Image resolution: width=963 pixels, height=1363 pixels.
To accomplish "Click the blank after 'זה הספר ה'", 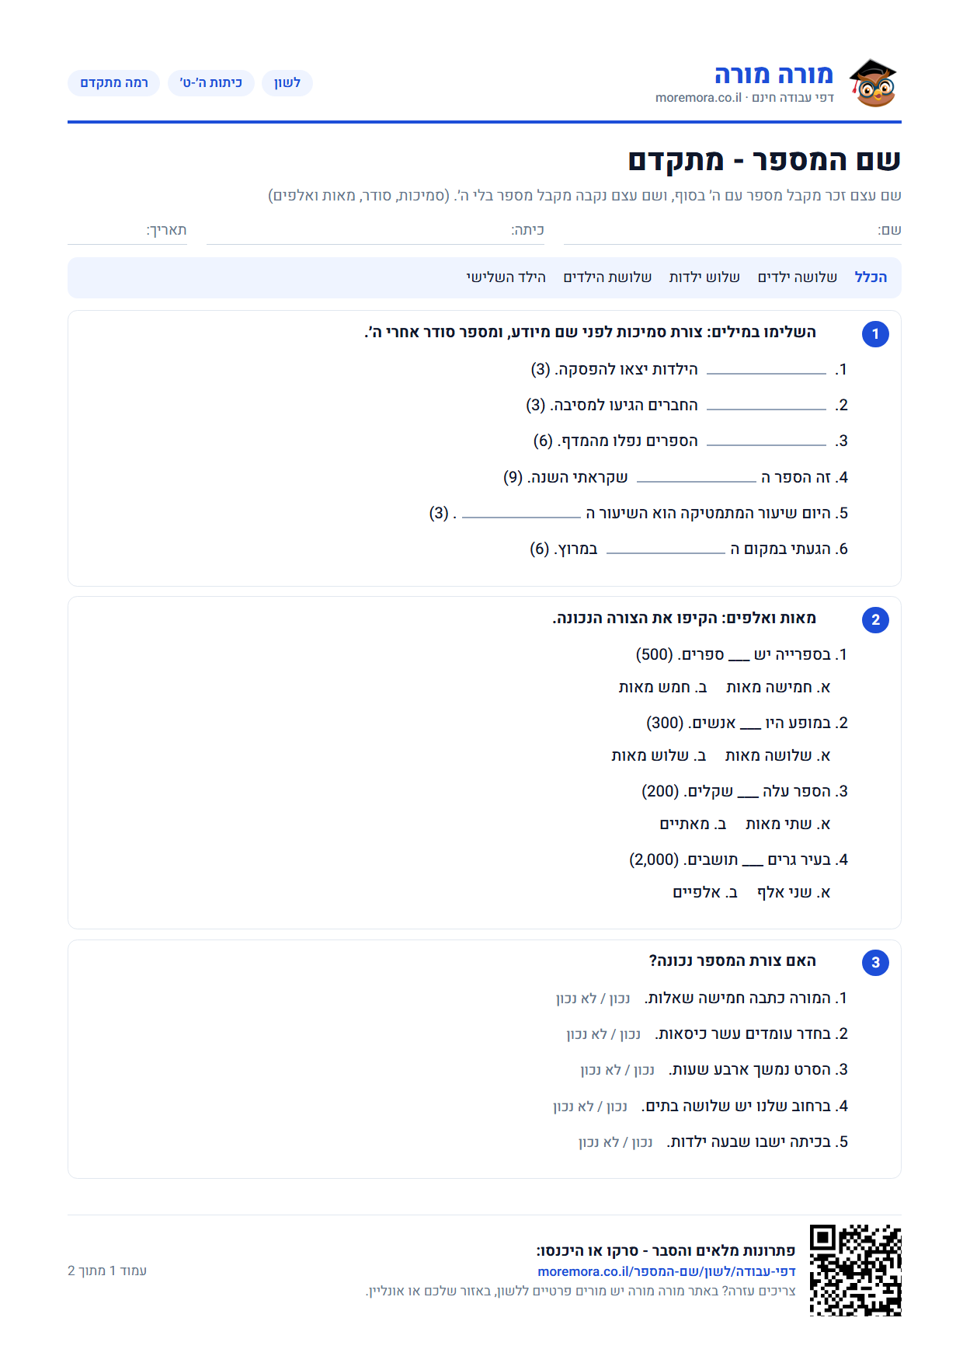I will pyautogui.click(x=697, y=479).
